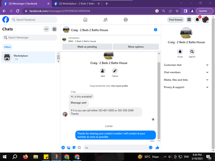Search in conversation magnifier icon
The image size is (215, 161).
pyautogui.click(x=192, y=51)
